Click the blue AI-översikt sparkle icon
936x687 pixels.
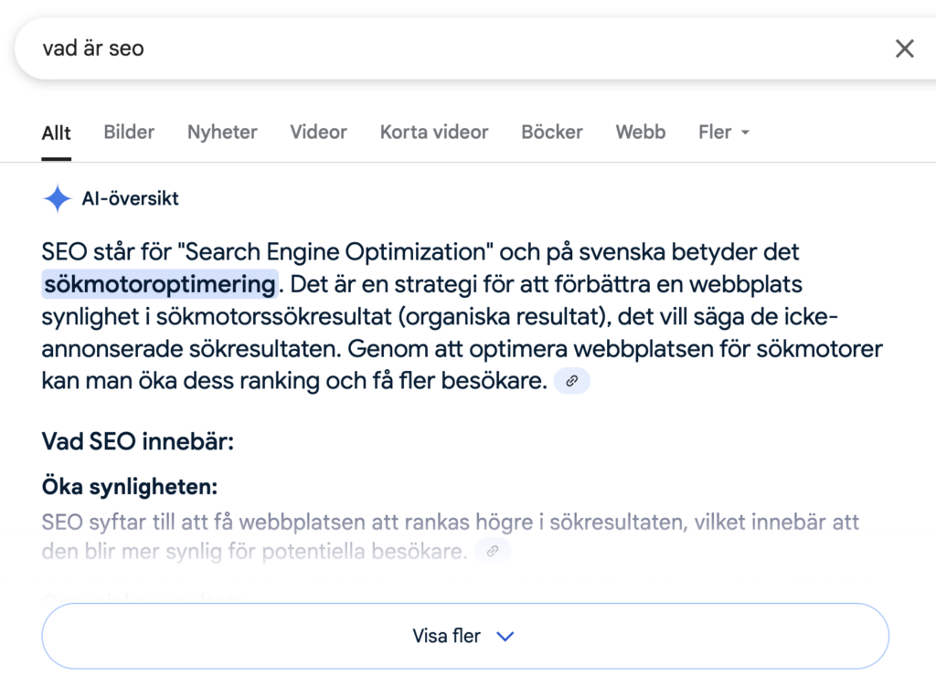click(58, 198)
